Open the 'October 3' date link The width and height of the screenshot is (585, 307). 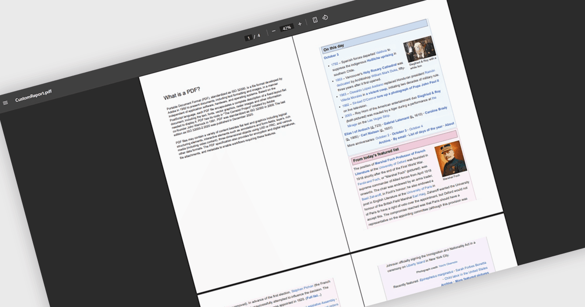click(331, 56)
